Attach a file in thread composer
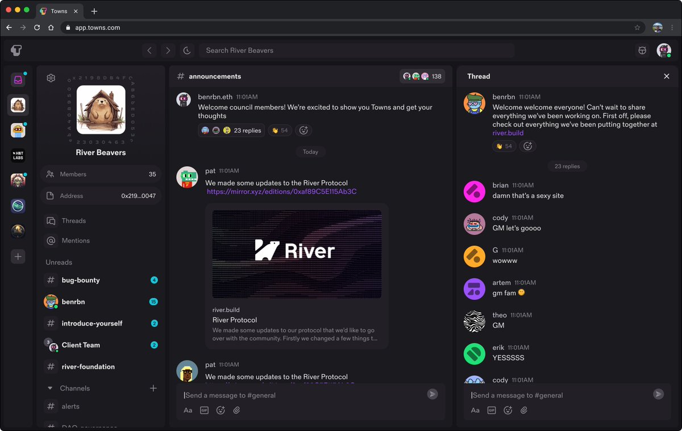The height and width of the screenshot is (431, 682). (x=524, y=410)
